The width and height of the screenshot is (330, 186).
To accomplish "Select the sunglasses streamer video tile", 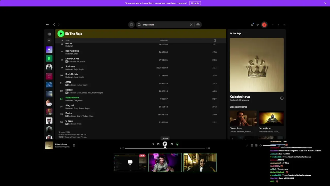I will coord(200,162).
